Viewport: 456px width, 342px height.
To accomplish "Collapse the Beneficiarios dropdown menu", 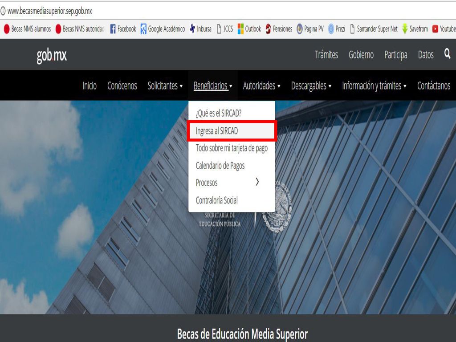I will click(213, 86).
